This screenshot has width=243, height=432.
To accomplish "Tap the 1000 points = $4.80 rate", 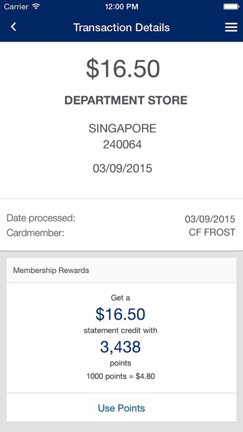I will [120, 376].
